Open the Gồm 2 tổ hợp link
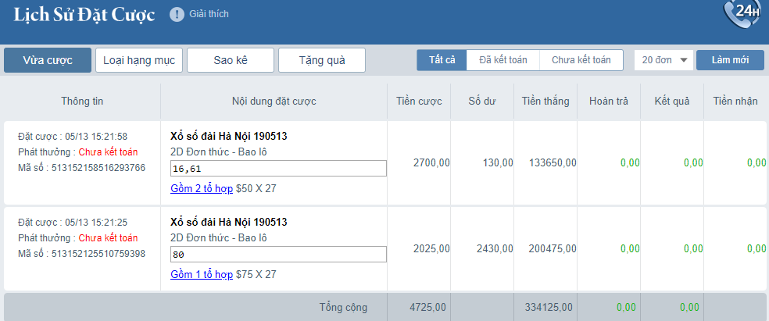The height and width of the screenshot is (321, 769). [201, 188]
